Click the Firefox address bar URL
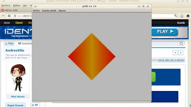The height and width of the screenshot is (107, 191). pos(24,16)
